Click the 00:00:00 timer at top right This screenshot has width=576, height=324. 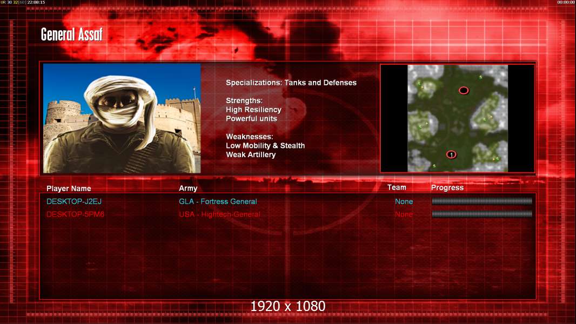coord(566,2)
